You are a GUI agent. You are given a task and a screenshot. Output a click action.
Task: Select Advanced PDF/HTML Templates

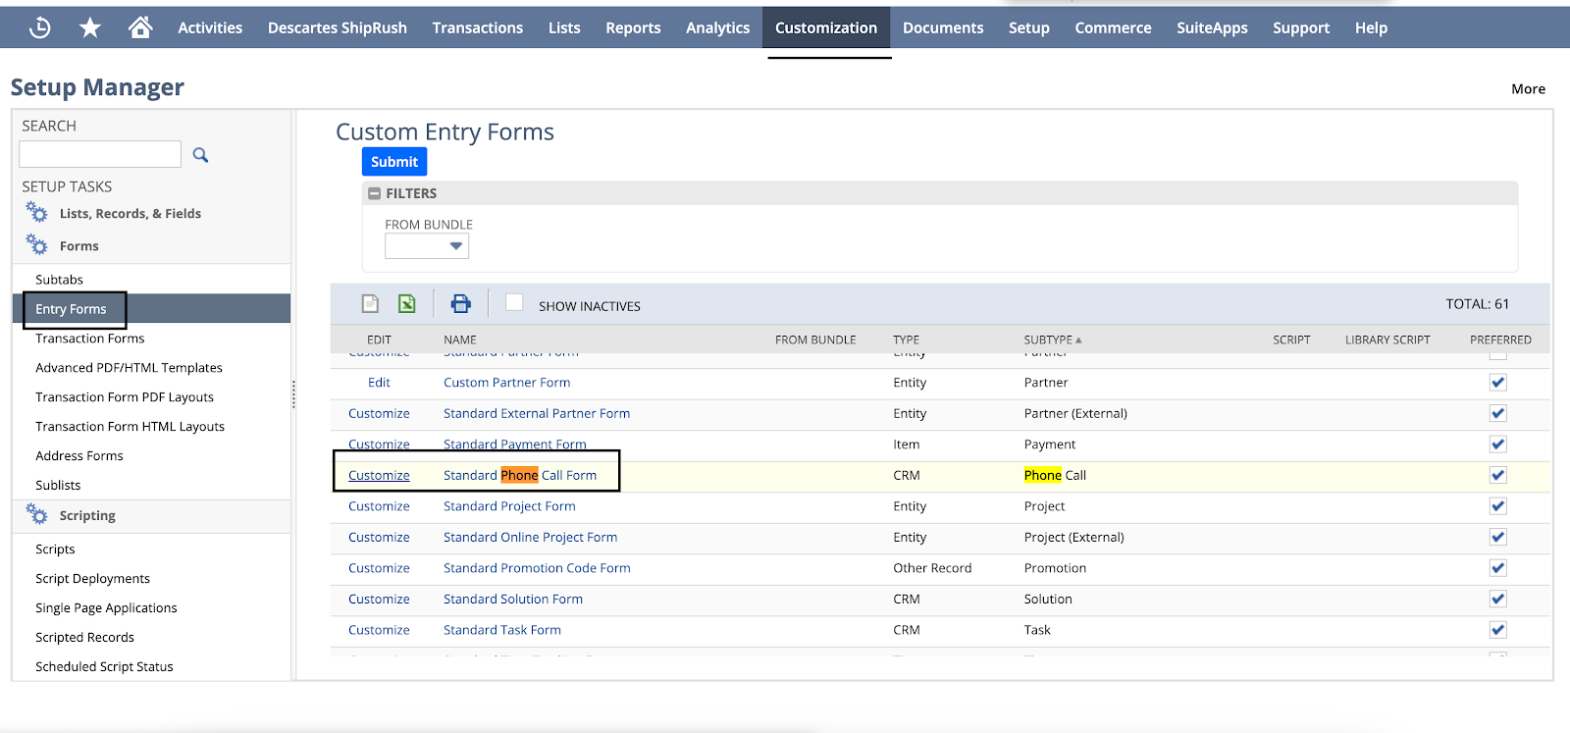[x=129, y=368]
